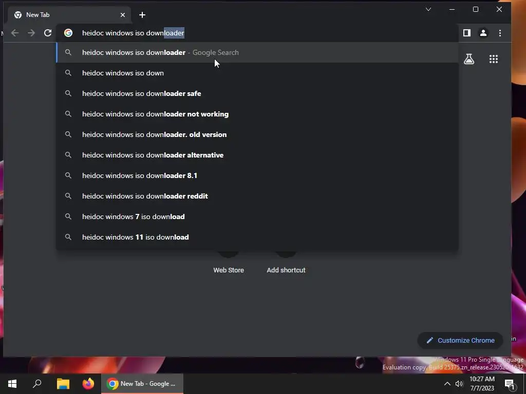Open the notification center icon
This screenshot has width=526, height=394.
[x=510, y=384]
